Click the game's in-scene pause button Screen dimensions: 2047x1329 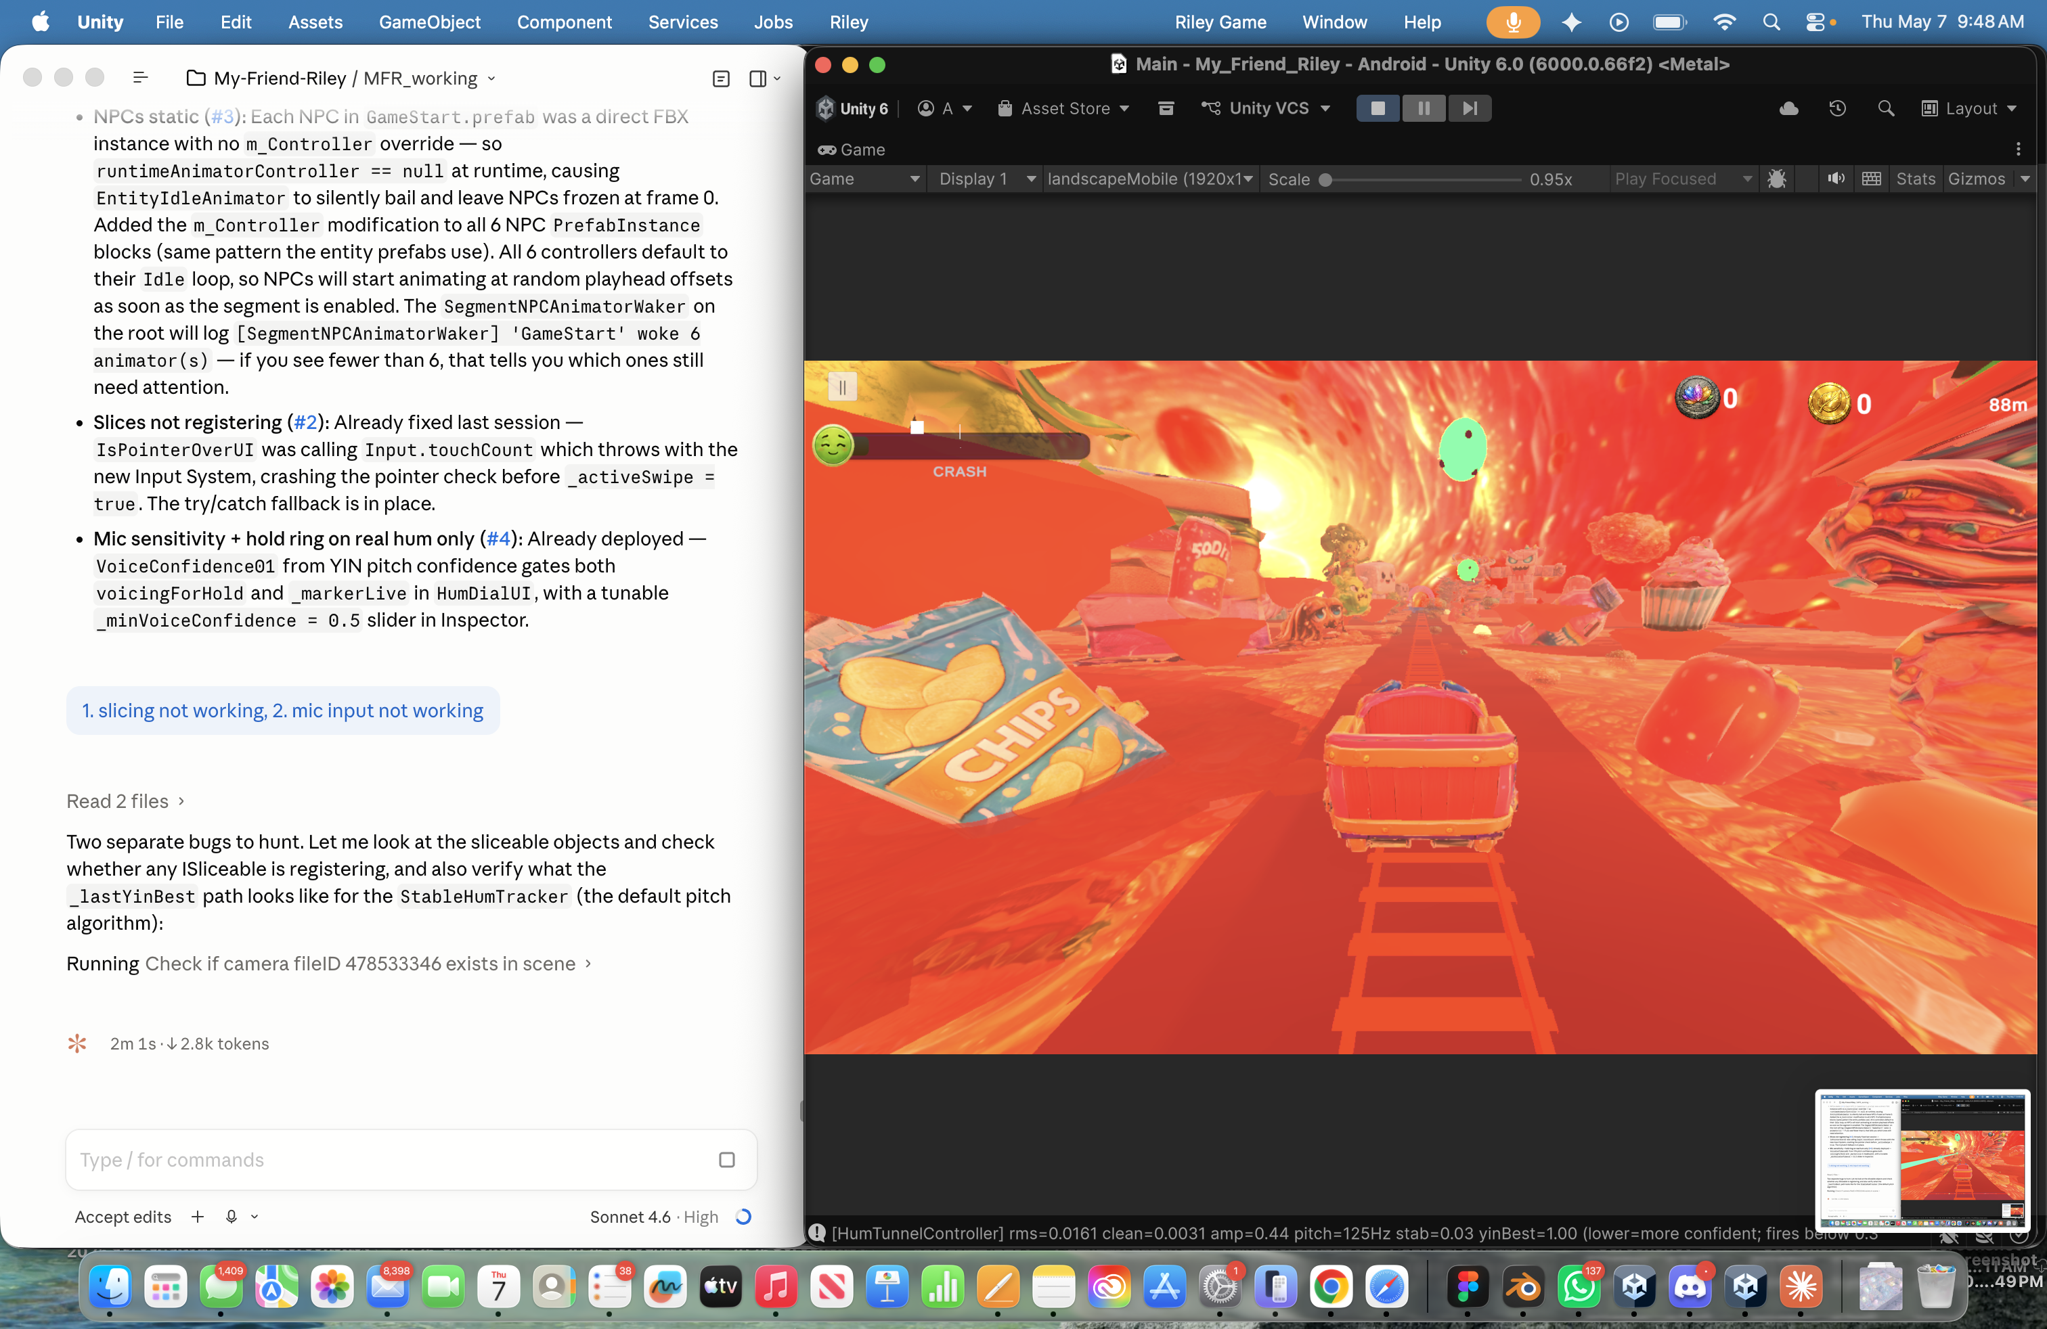coord(842,388)
